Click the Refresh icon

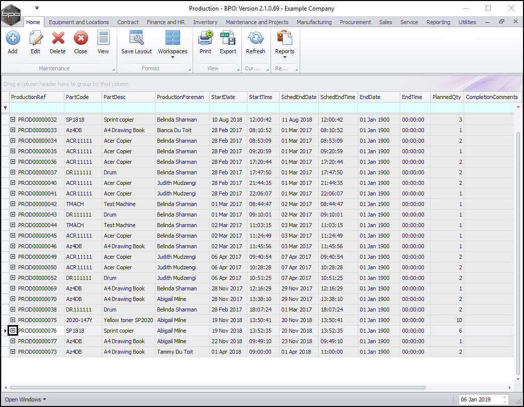255,38
